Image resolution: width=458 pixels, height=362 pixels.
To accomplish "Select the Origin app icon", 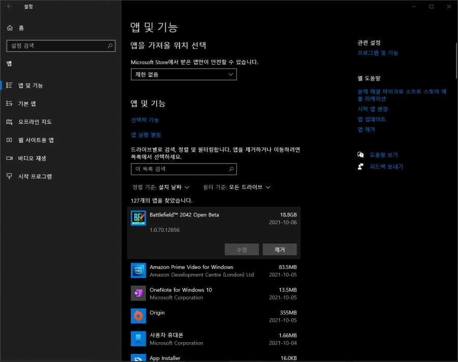I will pyautogui.click(x=138, y=316).
